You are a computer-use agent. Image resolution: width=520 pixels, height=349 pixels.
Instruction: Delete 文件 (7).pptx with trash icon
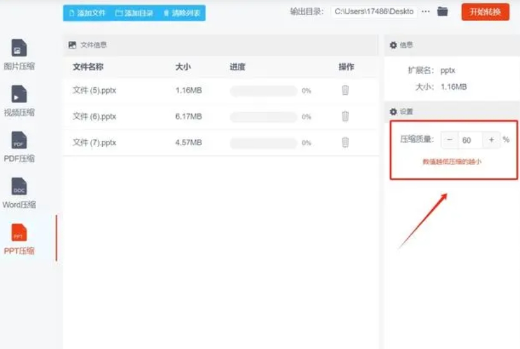345,142
